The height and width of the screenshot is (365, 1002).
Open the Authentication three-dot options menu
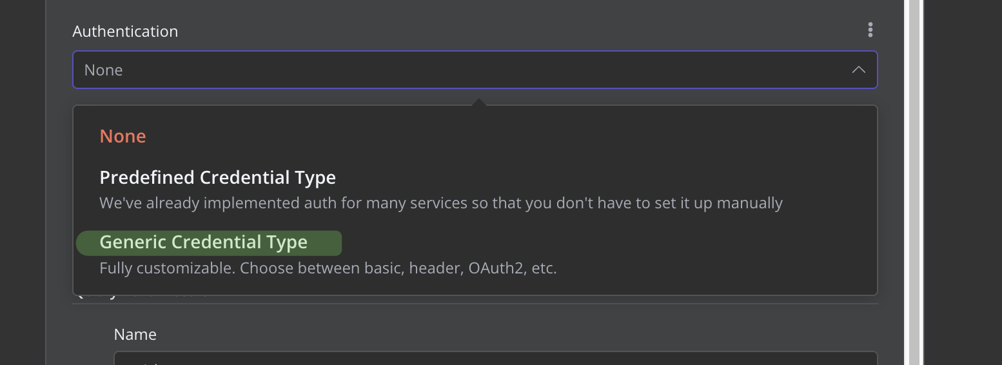(870, 30)
